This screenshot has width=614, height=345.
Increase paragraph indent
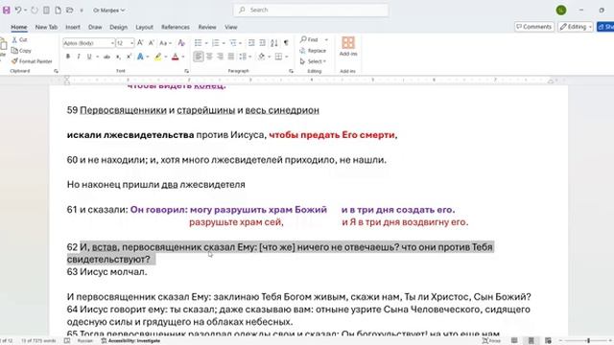[262, 42]
